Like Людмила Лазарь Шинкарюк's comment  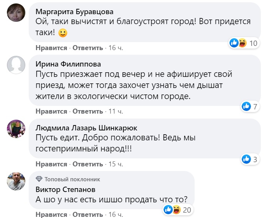[51, 164]
